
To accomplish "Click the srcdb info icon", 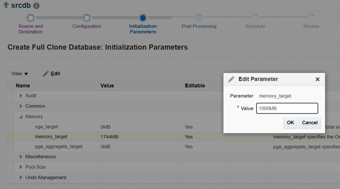I will 37,6.
